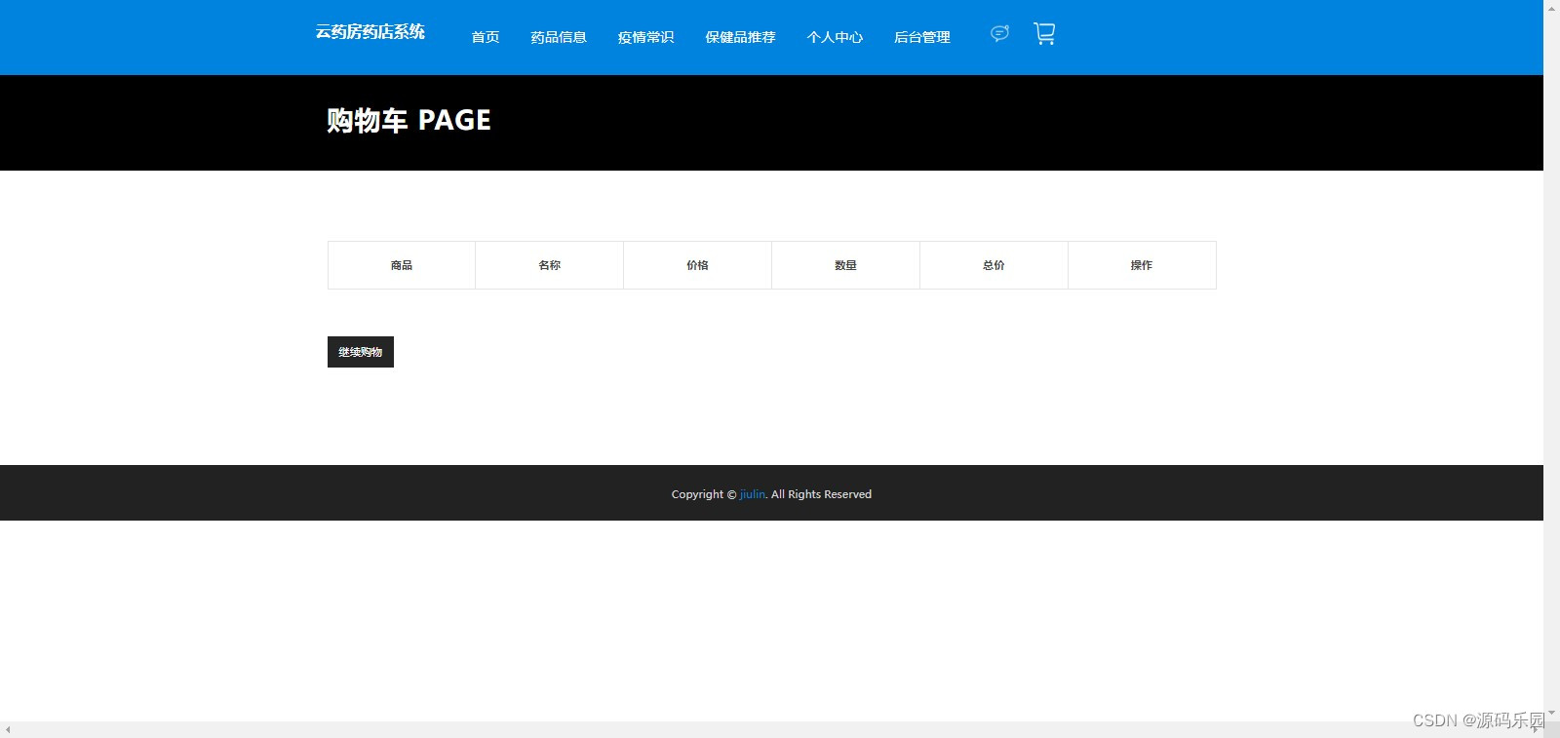
Task: Click the 名称 column header
Action: tap(550, 265)
